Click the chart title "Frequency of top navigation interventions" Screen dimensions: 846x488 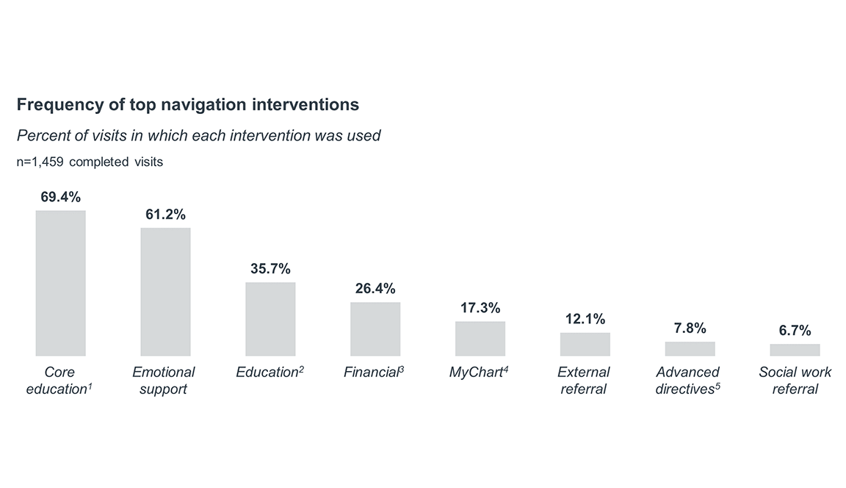coord(188,104)
